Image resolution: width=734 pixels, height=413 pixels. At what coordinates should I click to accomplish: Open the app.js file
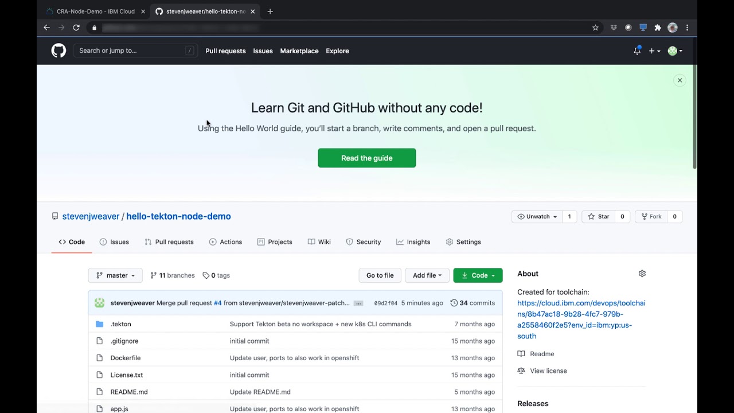[x=119, y=408]
